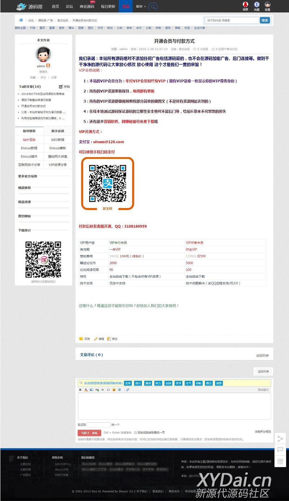Click the 验证码 captcha input field

pyautogui.click(x=98, y=425)
